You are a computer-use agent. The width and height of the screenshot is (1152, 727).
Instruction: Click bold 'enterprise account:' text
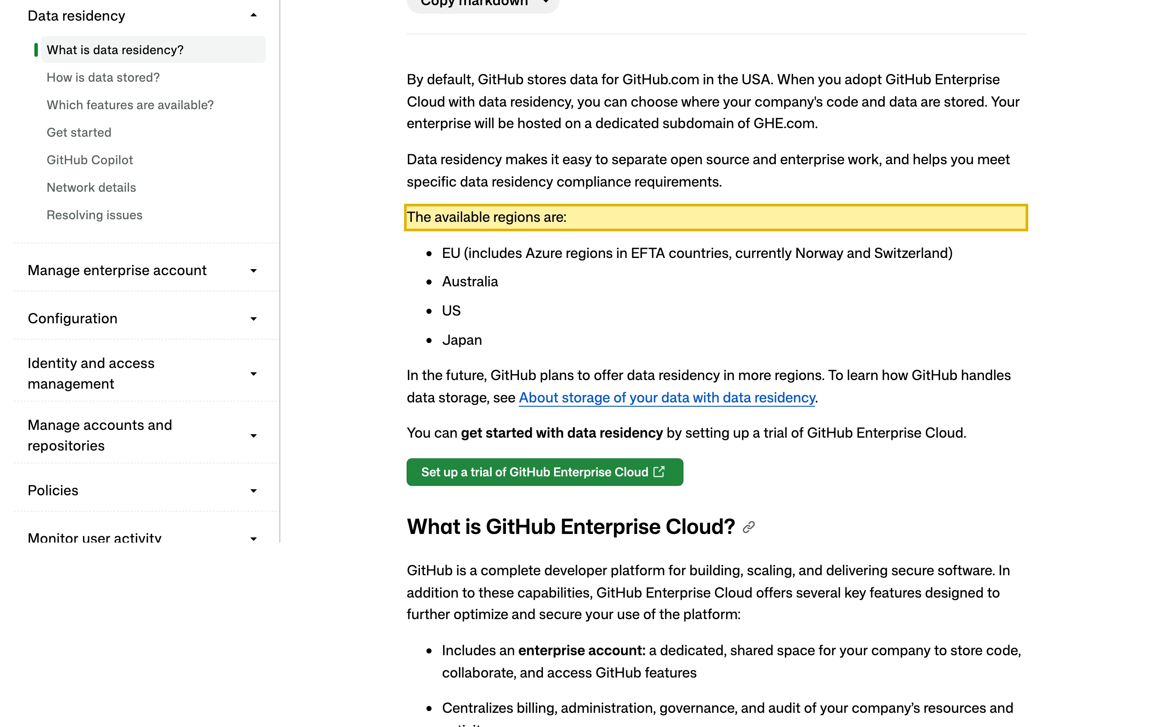click(582, 651)
